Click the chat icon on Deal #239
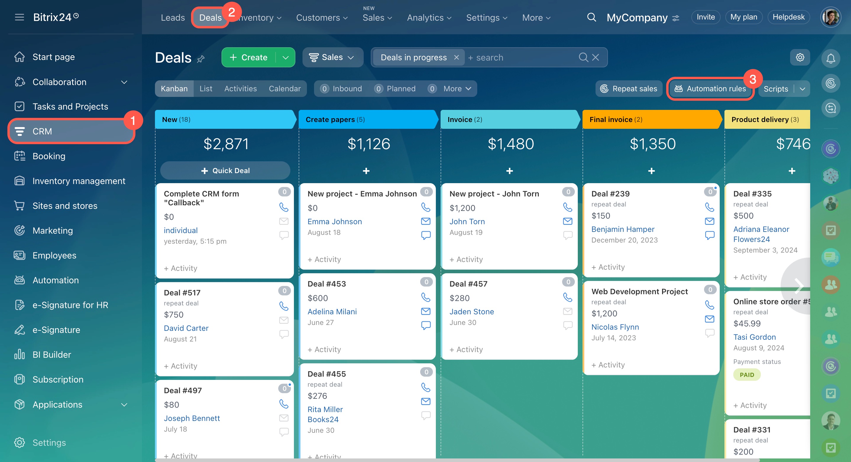 pyautogui.click(x=709, y=235)
